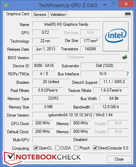Image resolution: width=136 pixels, height=167 pixels.
Task: Click the Name field Intel(R) HD Graphics Family
Action: (x=66, y=24)
